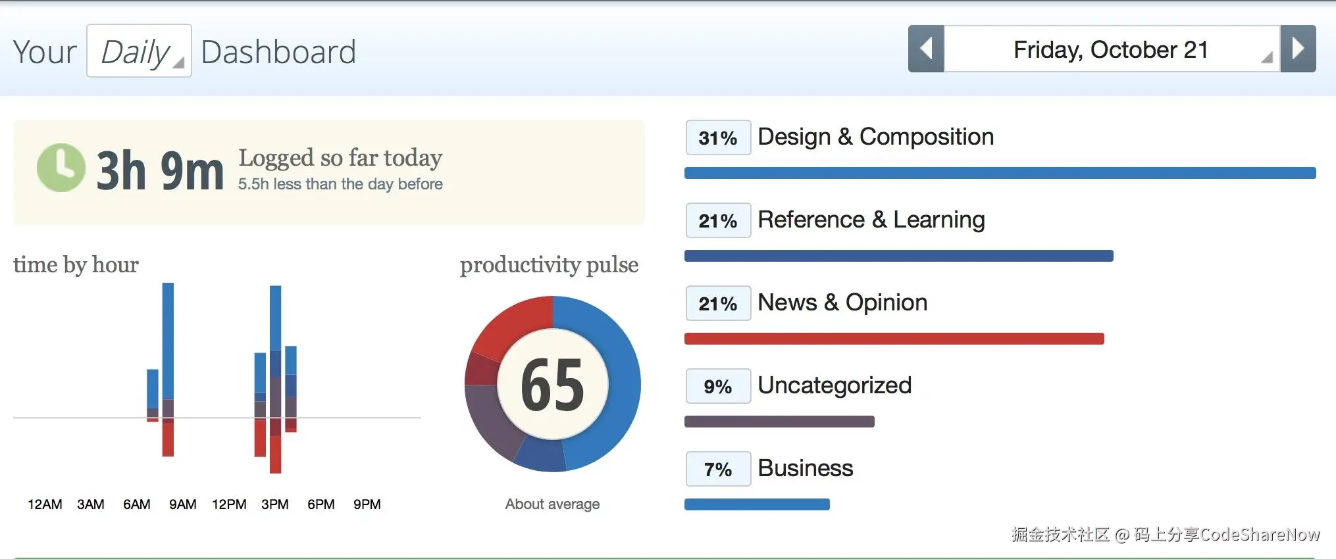Open the News & Opinion category
The image size is (1336, 559).
(x=842, y=303)
